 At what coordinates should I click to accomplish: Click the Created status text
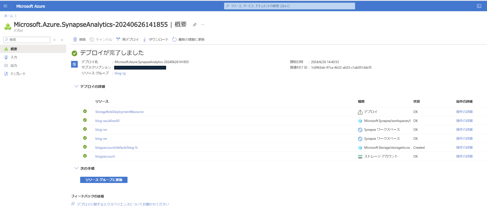point(419,148)
